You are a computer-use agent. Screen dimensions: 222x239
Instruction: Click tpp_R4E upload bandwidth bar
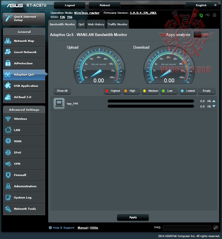(x=151, y=101)
